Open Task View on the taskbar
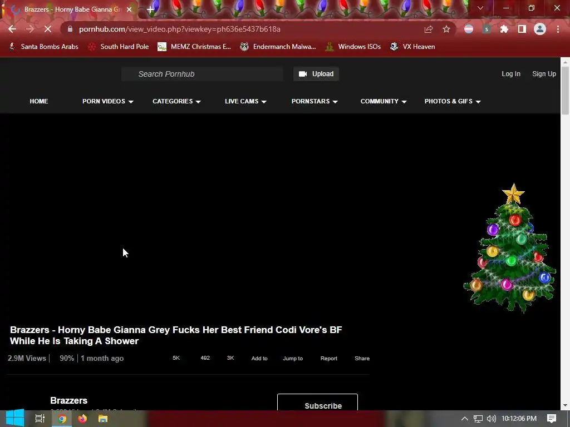The image size is (570, 427). 40,419
